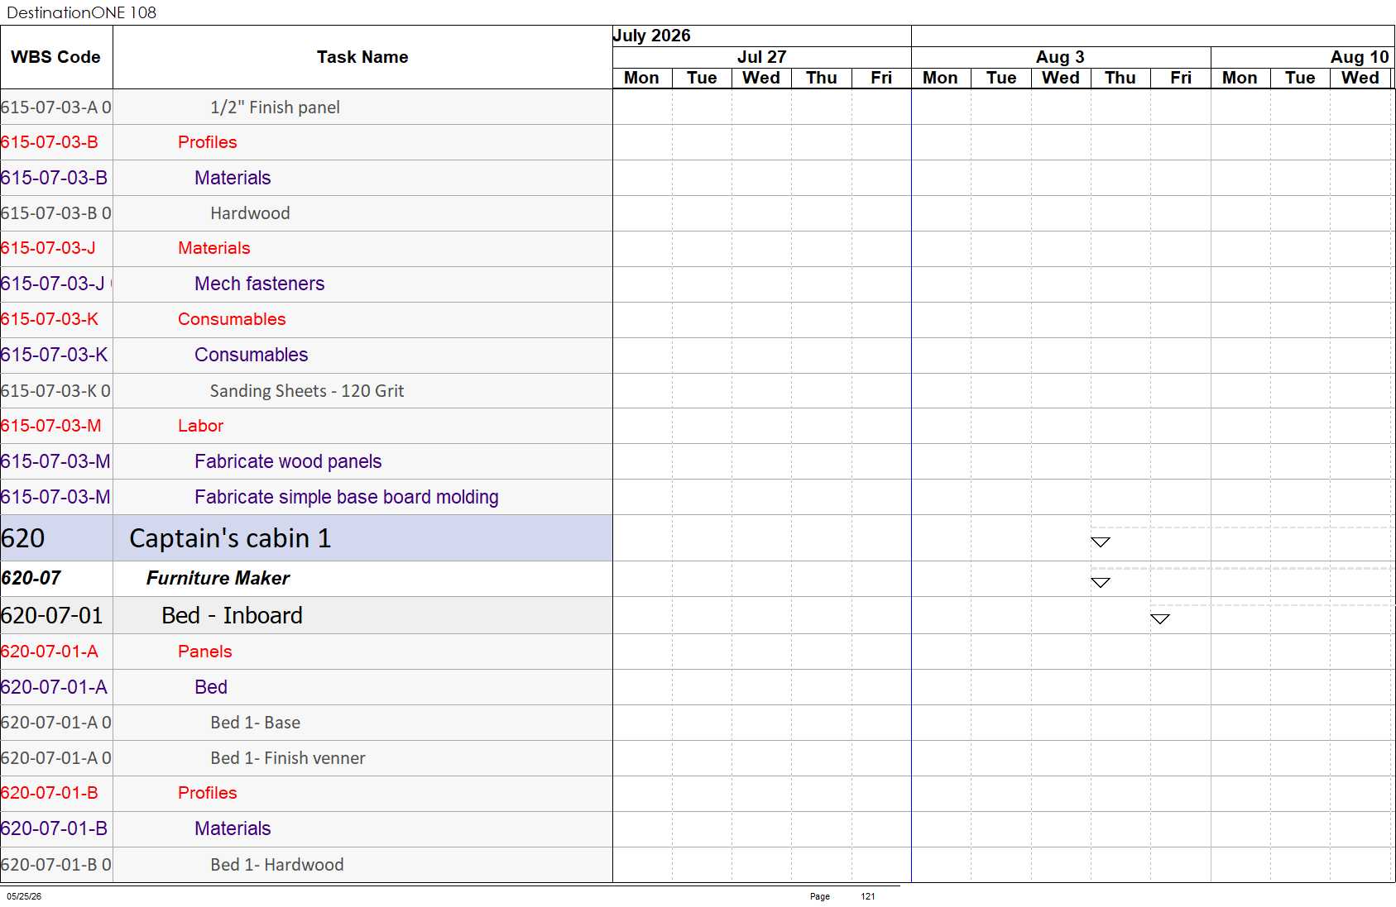Select the Aug 3 week header

pos(1061,57)
